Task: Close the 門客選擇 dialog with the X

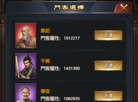Action: [x=124, y=8]
